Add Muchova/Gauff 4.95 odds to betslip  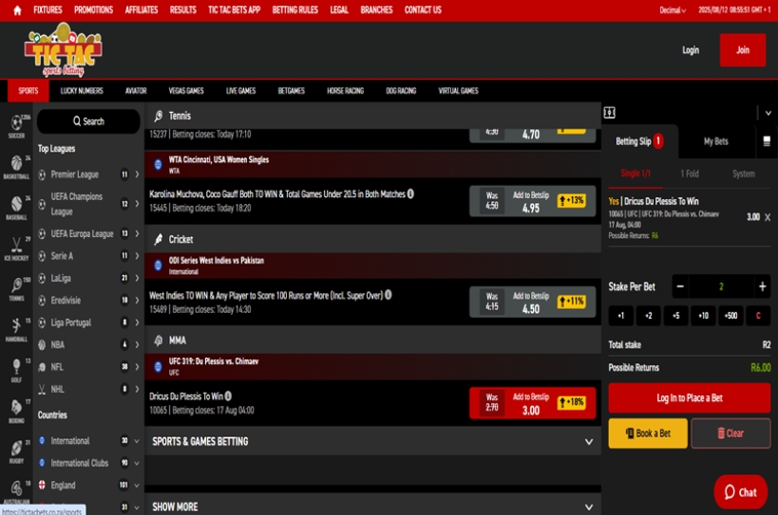coord(532,202)
